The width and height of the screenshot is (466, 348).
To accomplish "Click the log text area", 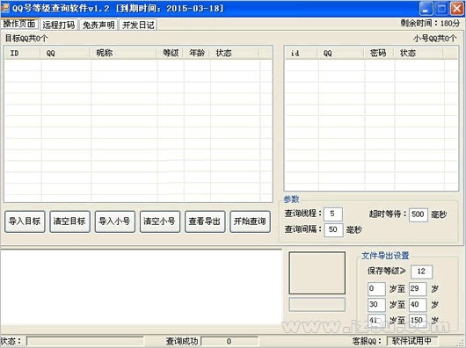I will pos(142,286).
